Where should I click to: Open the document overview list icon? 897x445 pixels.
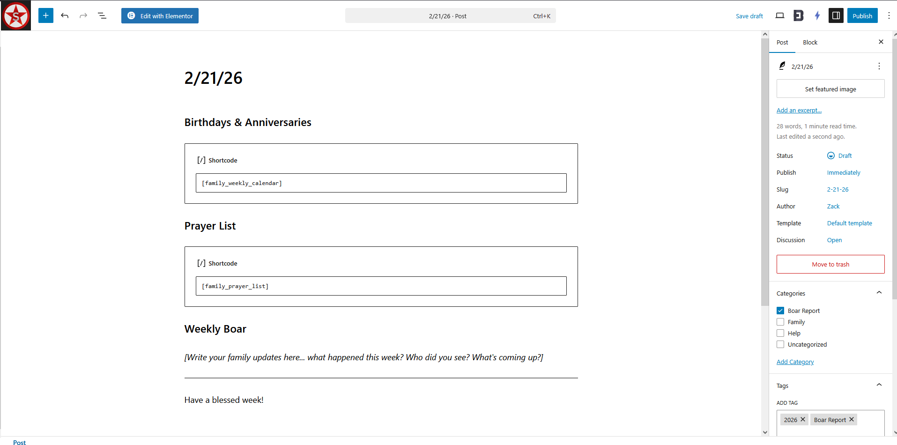point(102,15)
